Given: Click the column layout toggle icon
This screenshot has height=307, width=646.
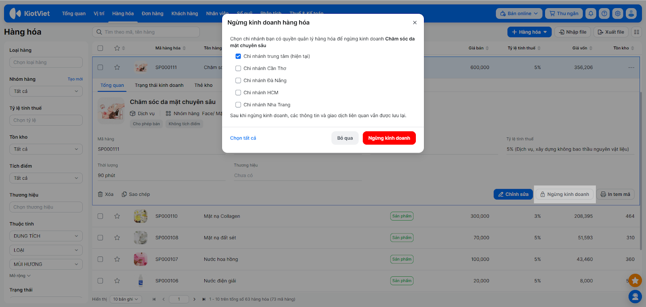Looking at the screenshot, I should coord(637,32).
